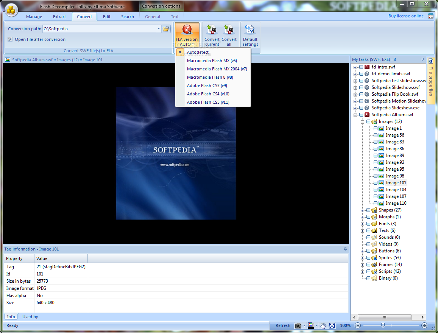The height and width of the screenshot is (333, 438).
Task: Activate the hand pan tool
Action: pos(323,326)
